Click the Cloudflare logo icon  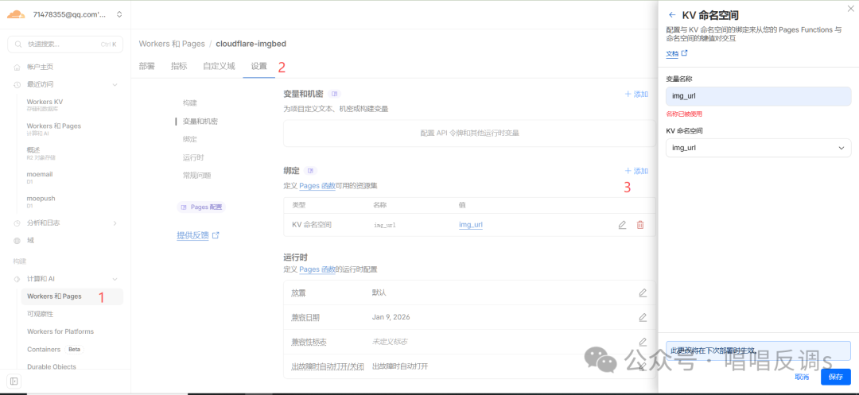(16, 14)
